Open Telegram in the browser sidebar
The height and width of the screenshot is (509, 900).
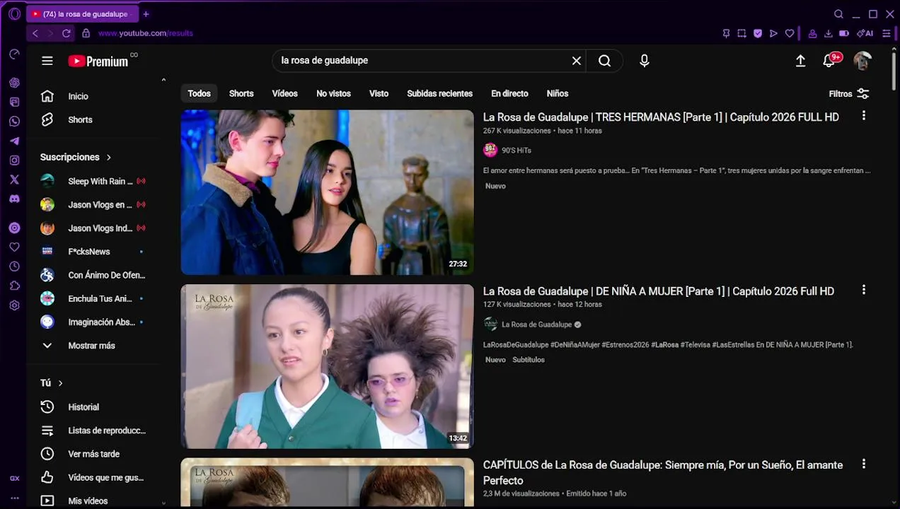(14, 141)
